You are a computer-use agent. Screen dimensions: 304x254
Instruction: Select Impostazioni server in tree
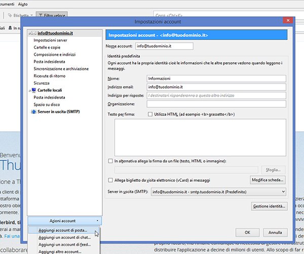[50, 40]
